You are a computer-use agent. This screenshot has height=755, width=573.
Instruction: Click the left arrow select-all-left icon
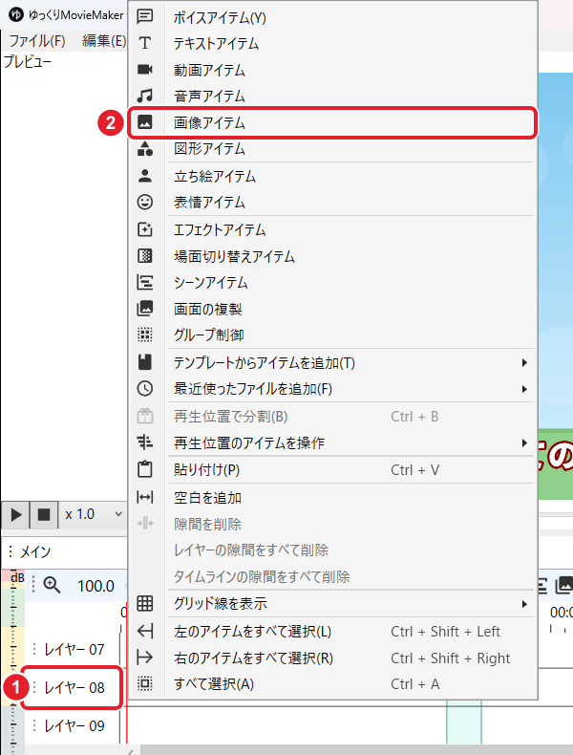[x=145, y=631]
